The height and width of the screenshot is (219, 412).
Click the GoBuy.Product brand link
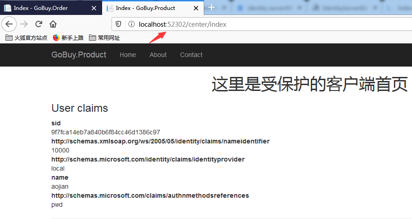pyautogui.click(x=78, y=55)
